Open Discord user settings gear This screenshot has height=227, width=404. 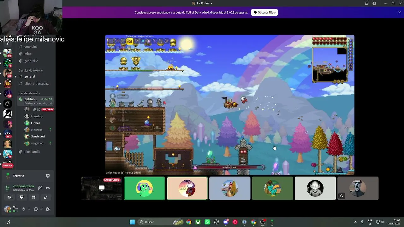click(48, 209)
